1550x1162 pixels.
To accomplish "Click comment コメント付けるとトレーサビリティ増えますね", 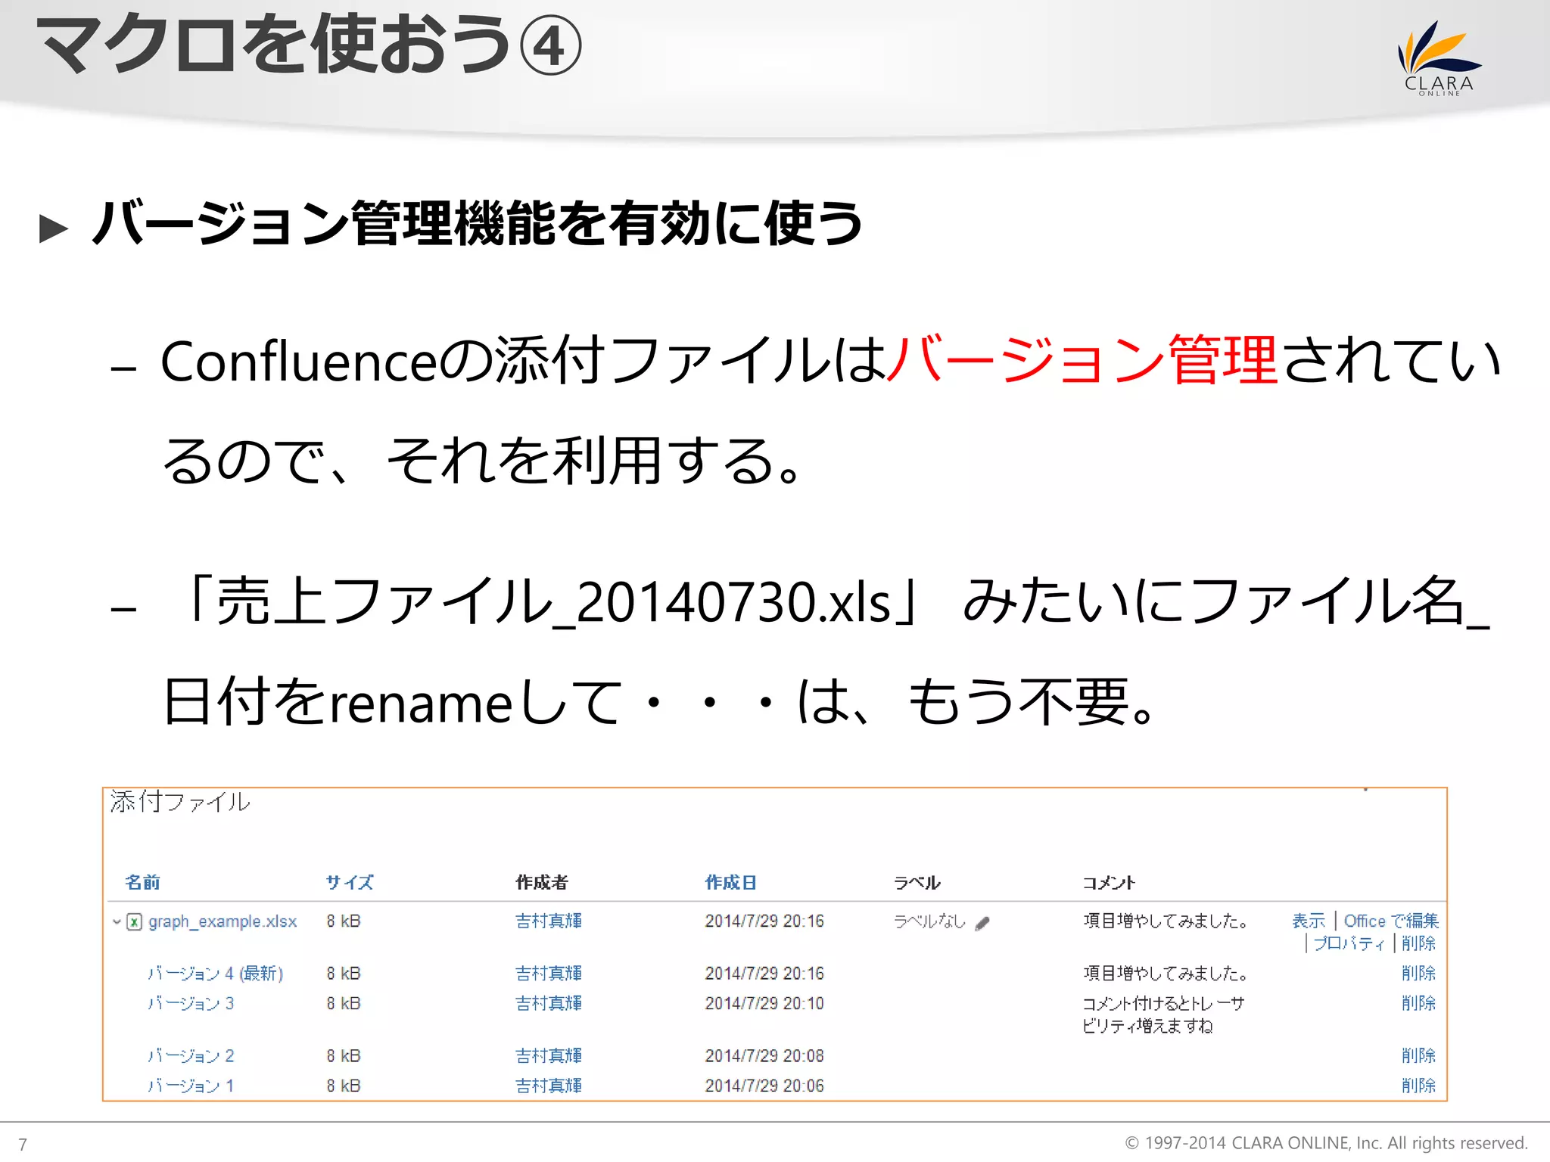I will click(x=1163, y=1015).
